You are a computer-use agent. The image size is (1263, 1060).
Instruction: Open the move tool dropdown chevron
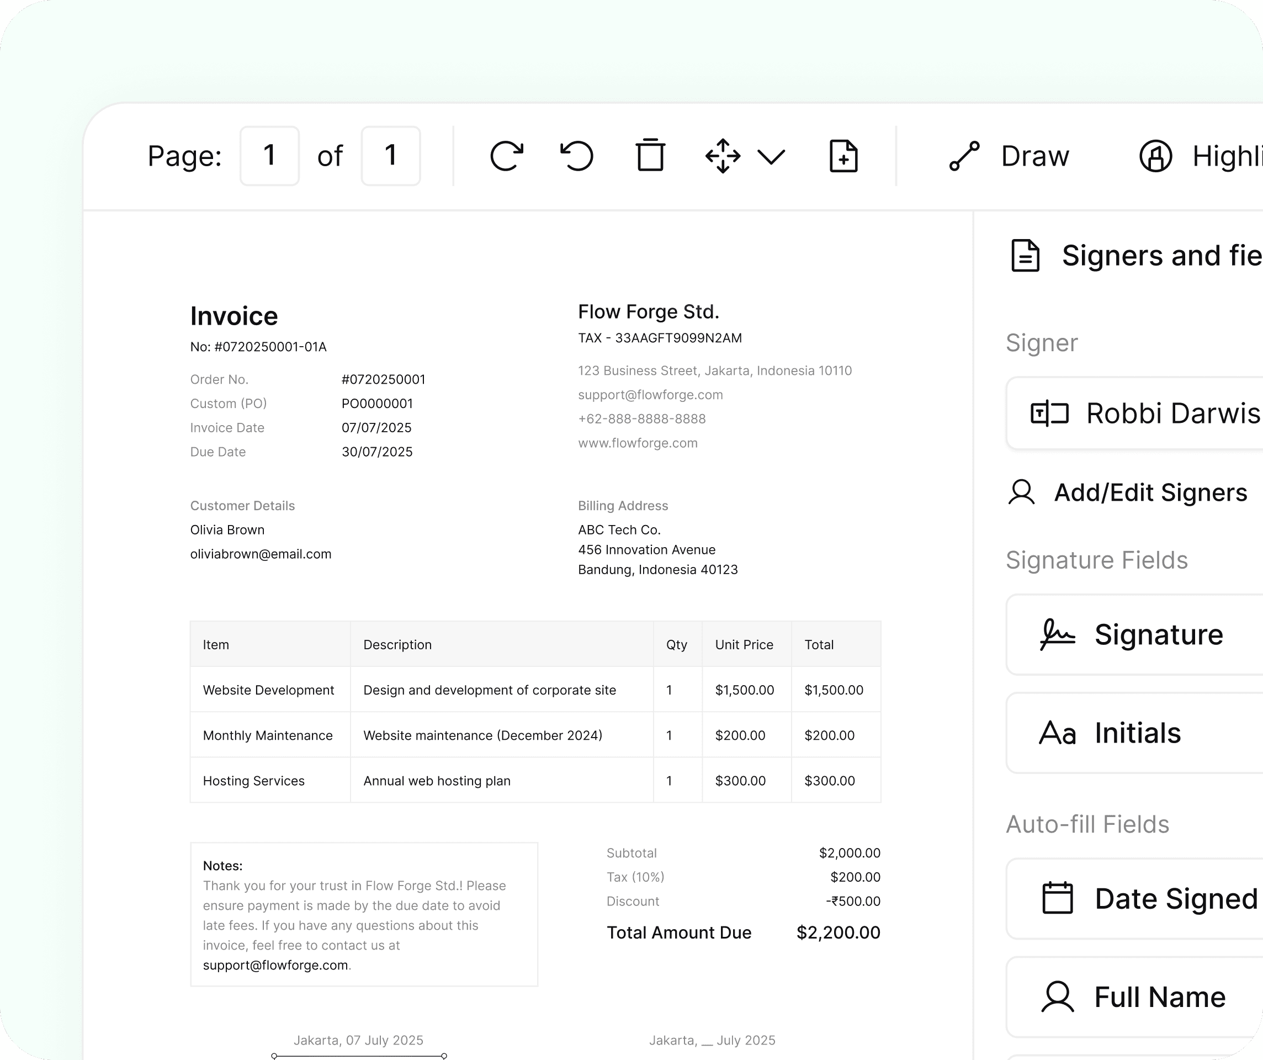[x=771, y=157]
